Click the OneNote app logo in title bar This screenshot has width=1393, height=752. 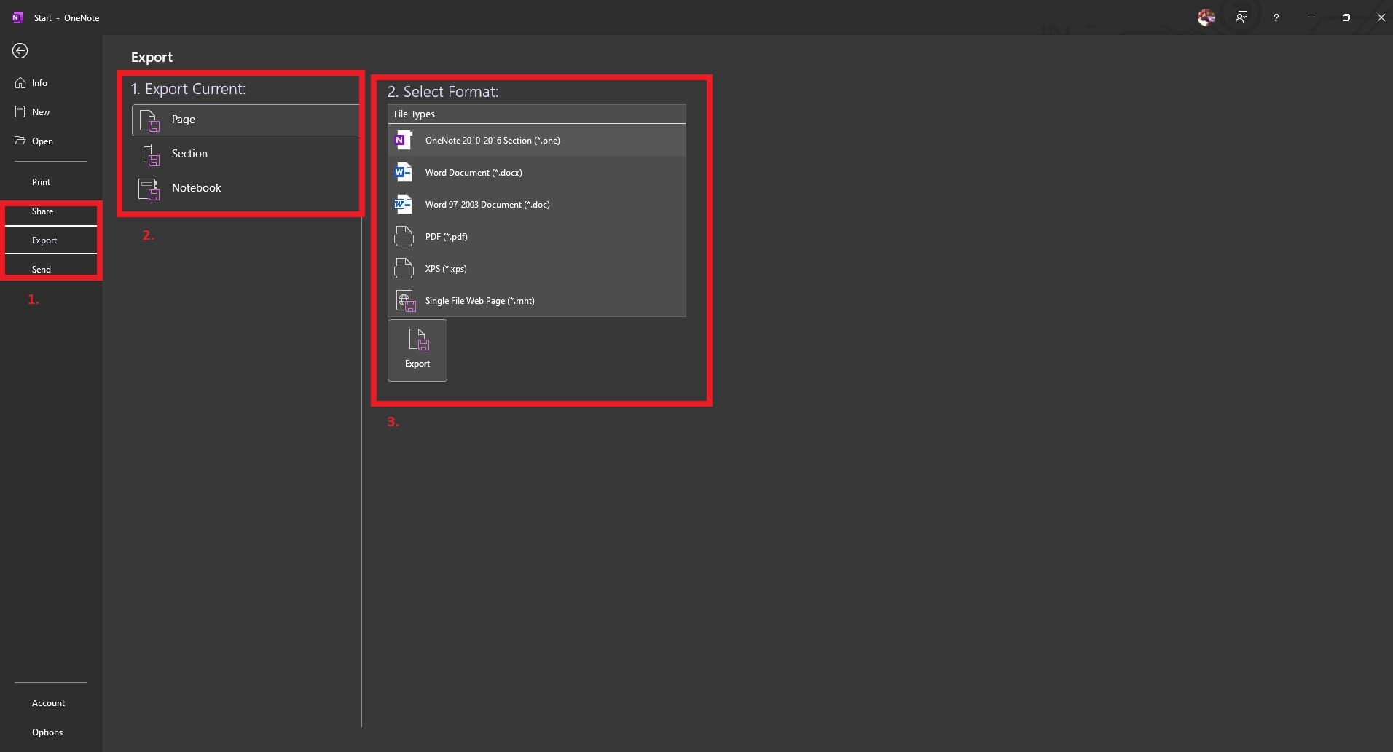point(18,17)
